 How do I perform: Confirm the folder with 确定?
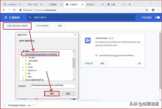(x=52, y=94)
